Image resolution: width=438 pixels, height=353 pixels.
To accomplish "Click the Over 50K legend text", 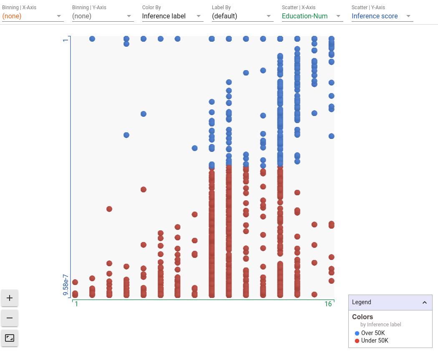I will pyautogui.click(x=373, y=333).
